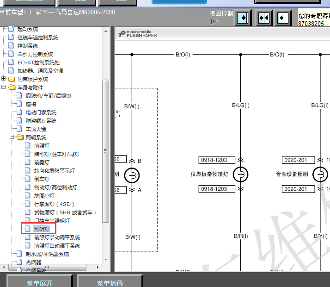Viewport: 330px width, 287px height.
Task: Open 行李厢灯（4SD）entry
Action: [54, 205]
